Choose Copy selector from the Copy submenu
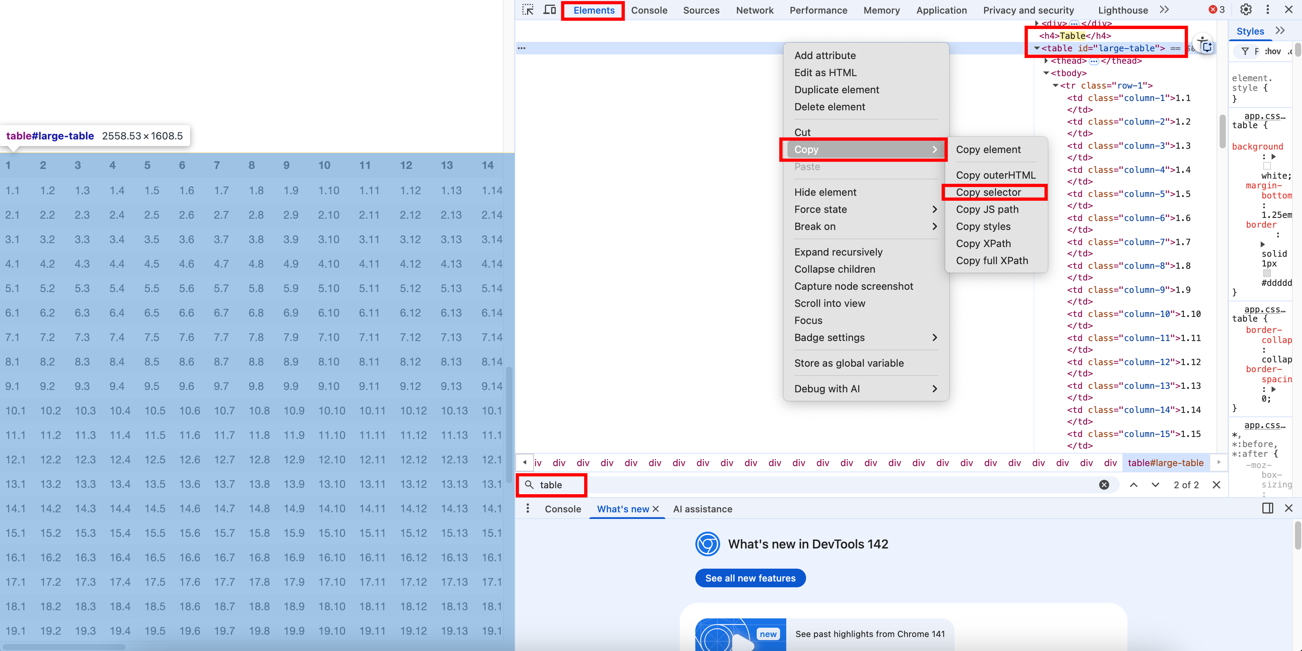The width and height of the screenshot is (1302, 651). pyautogui.click(x=989, y=192)
